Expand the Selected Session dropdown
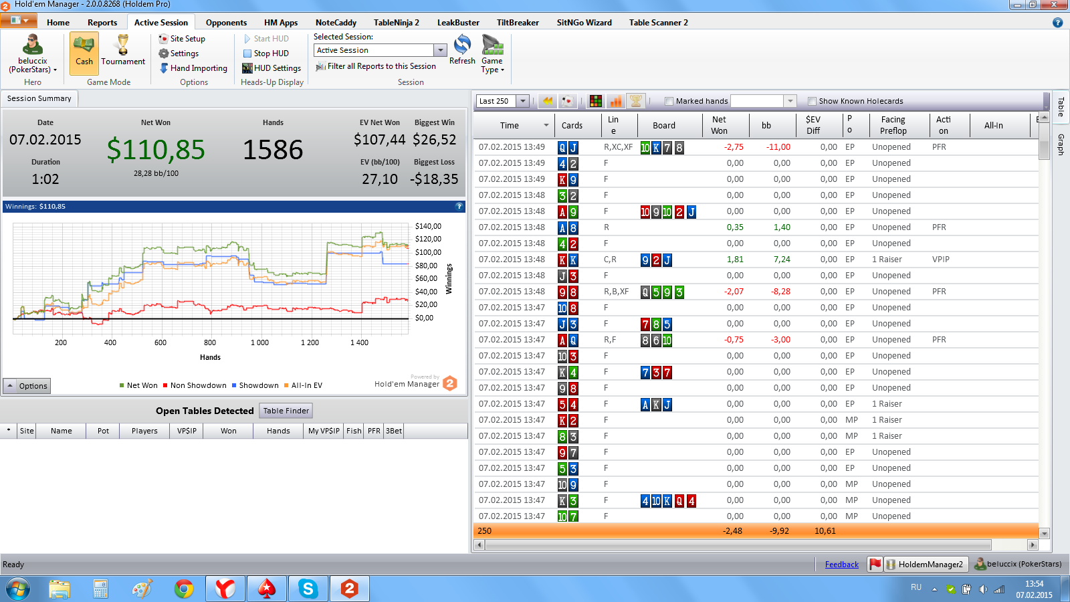 pos(440,50)
